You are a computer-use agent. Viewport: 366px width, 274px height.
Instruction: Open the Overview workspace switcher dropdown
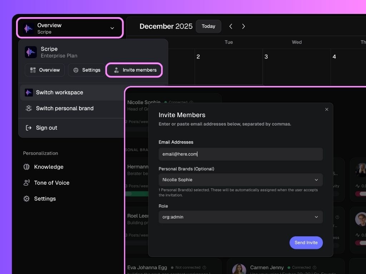(x=70, y=28)
